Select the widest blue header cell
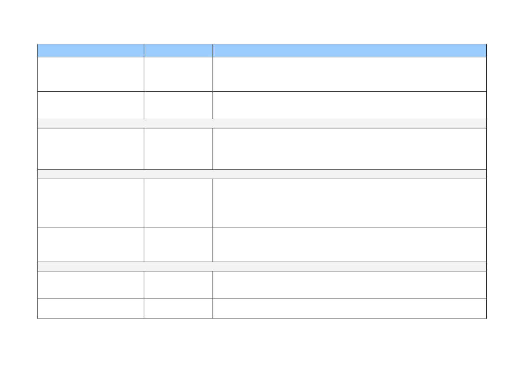524x370 pixels. (x=350, y=51)
